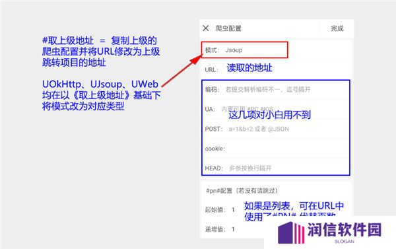Edit the 递增值 increment value
The height and width of the screenshot is (249, 396).
pos(234,229)
